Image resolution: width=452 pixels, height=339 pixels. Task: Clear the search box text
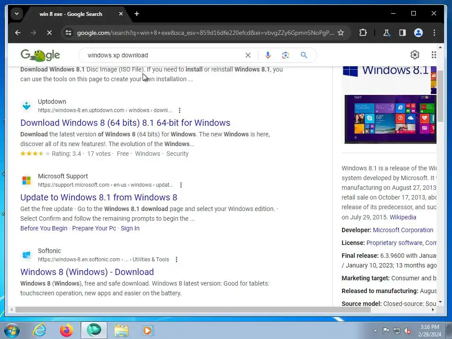pos(248,55)
